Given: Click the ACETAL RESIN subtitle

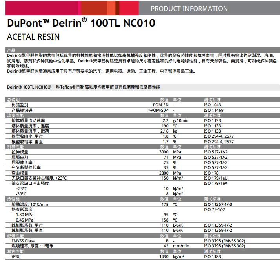Looking at the screenshot, I should pyautogui.click(x=33, y=37).
